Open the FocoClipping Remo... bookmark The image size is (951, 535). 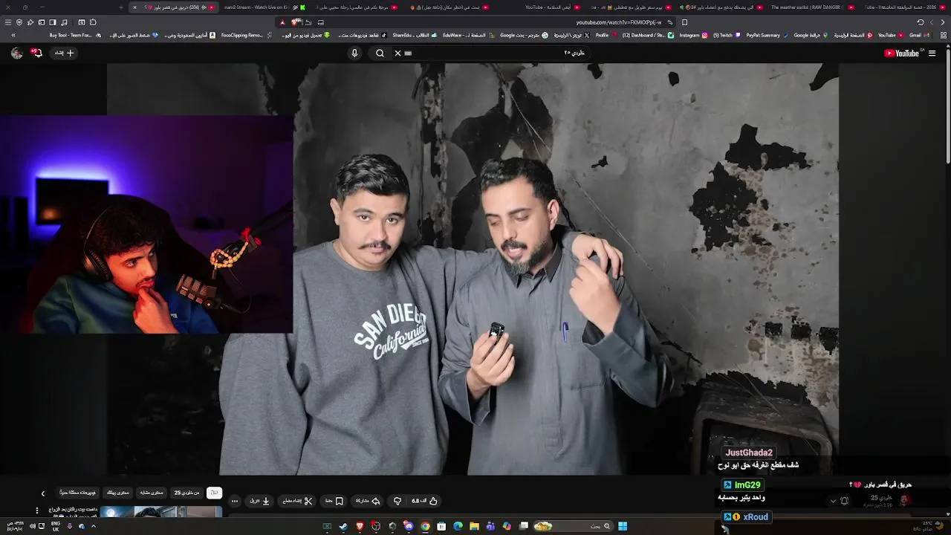(x=246, y=35)
